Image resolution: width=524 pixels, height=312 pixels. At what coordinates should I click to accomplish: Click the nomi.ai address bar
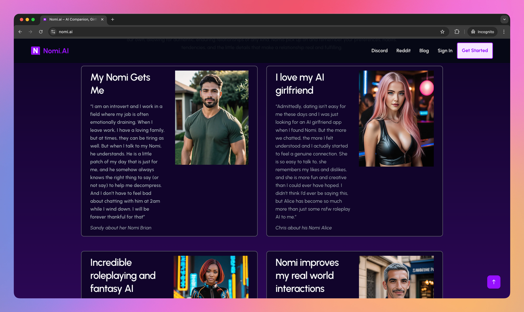(248, 32)
